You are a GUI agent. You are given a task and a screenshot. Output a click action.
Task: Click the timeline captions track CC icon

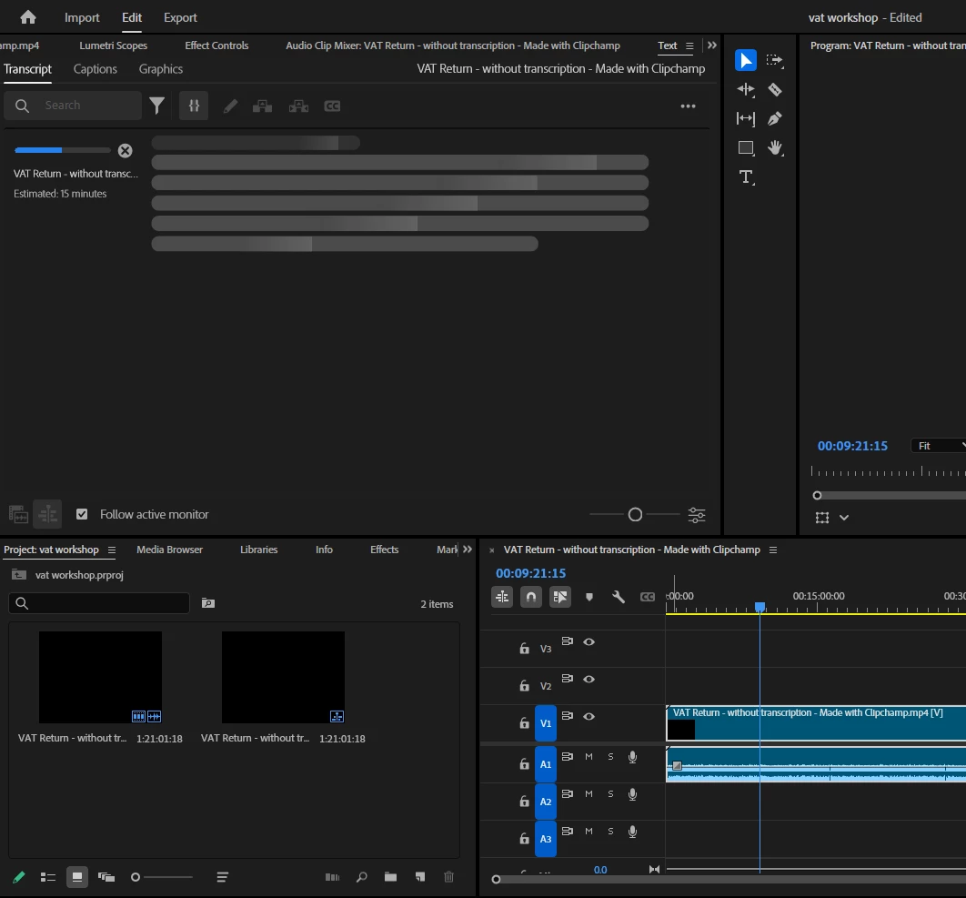tap(647, 597)
